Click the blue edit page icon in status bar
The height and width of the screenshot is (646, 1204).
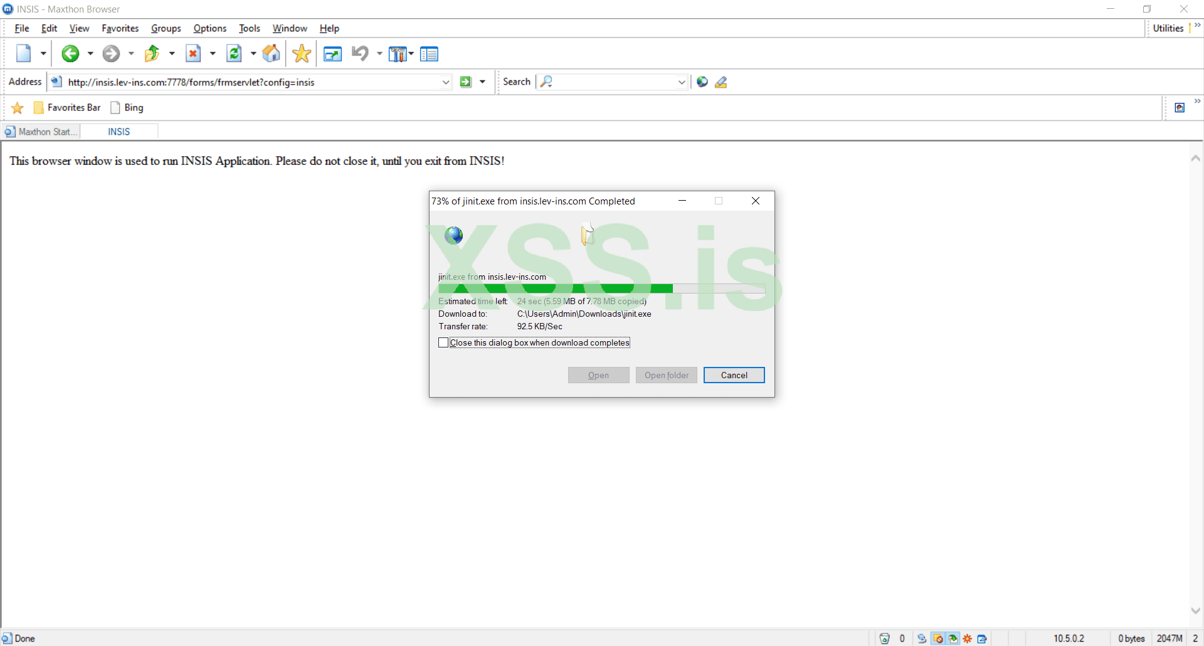tap(983, 638)
